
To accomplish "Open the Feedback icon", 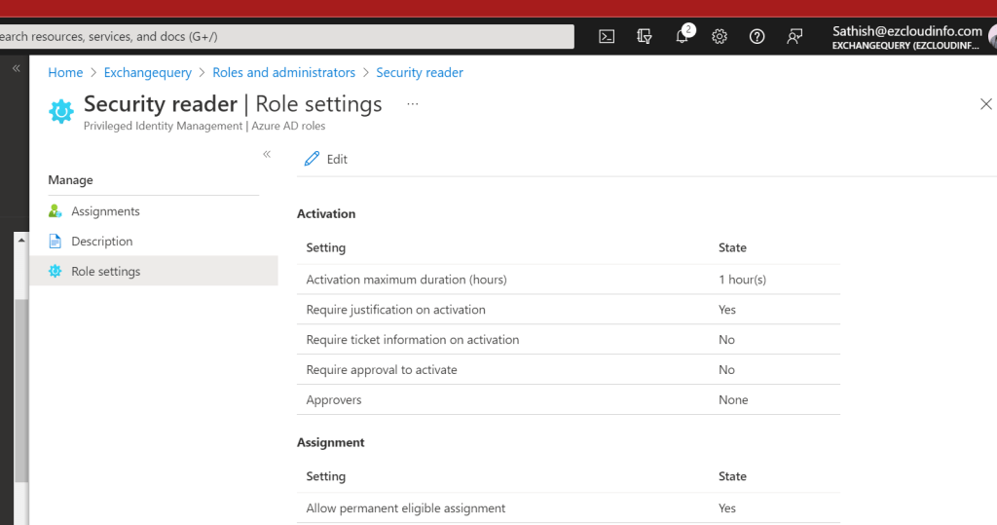I will (x=794, y=36).
